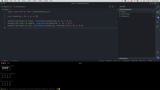Open the Run and Debug view

(x=157, y=22)
